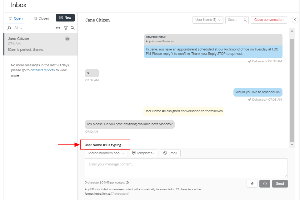Open the filter icon above the inbox list
The width and height of the screenshot is (300, 200).
[66, 28]
